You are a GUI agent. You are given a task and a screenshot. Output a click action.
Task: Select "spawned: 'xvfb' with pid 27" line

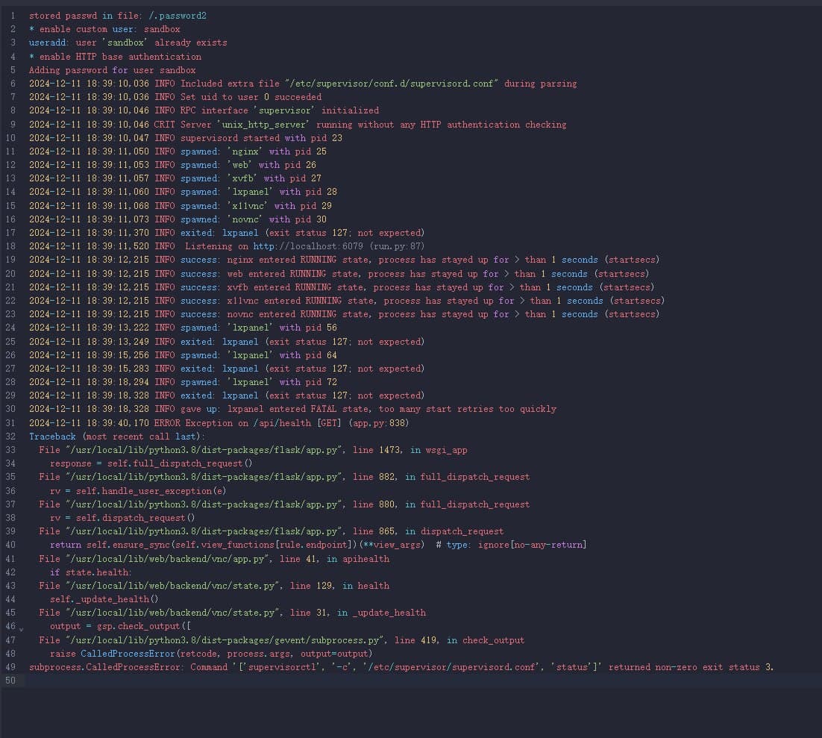[175, 179]
